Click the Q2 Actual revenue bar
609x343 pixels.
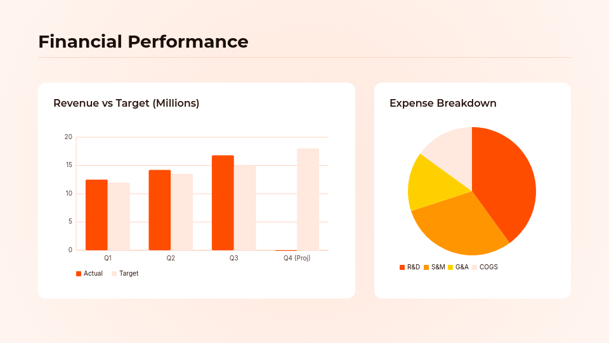[160, 210]
